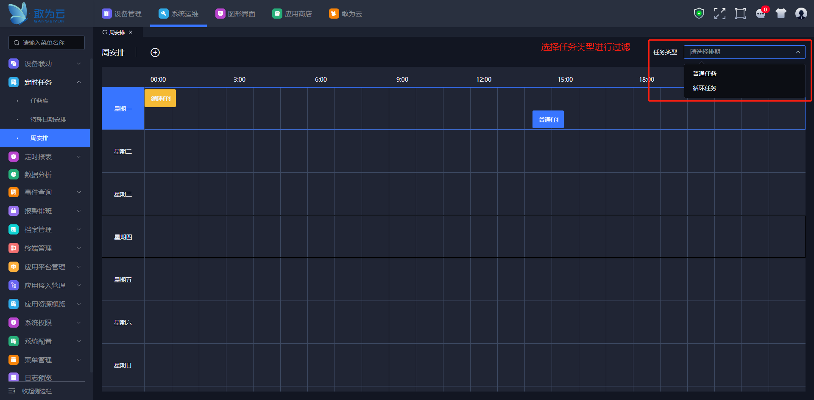The image size is (814, 400).
Task: Switch to the 设备管理 top tab
Action: click(x=122, y=14)
